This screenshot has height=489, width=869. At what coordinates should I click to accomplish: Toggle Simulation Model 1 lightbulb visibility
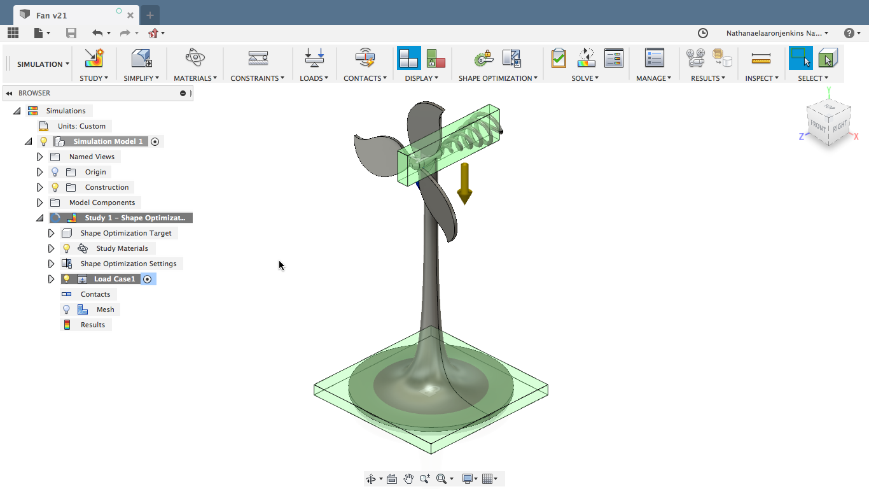coord(44,141)
